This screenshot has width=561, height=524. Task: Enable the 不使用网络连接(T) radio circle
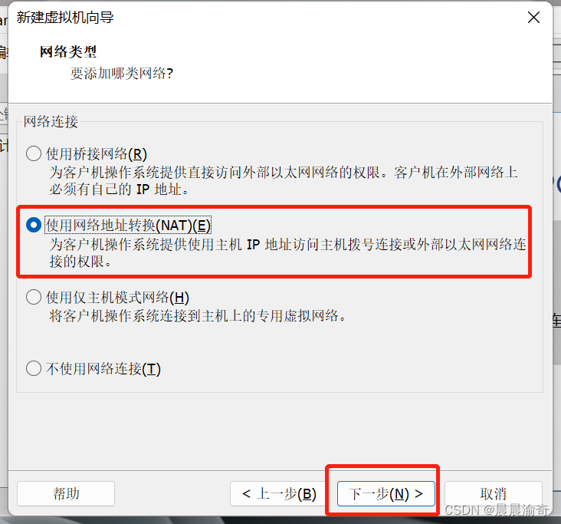(34, 368)
